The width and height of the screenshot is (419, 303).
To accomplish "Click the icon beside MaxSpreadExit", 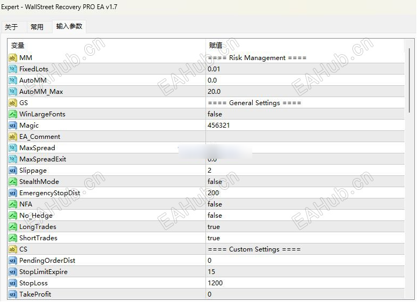I will coord(12,159).
